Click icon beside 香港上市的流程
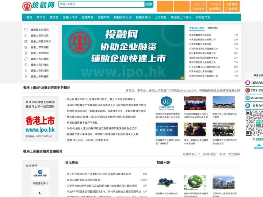 click(26, 47)
